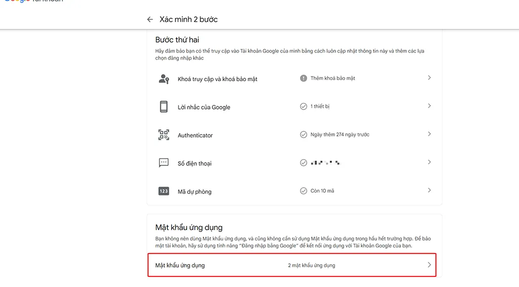
Task: Open the Authenticator option
Action: (x=195, y=135)
